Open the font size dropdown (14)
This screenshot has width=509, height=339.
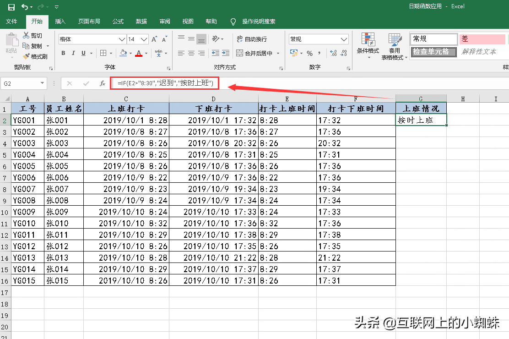click(x=144, y=39)
